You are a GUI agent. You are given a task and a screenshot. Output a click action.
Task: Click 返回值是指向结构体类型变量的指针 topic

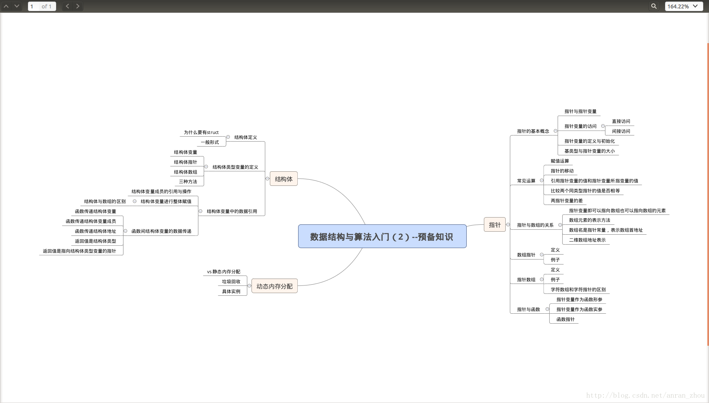pos(79,251)
